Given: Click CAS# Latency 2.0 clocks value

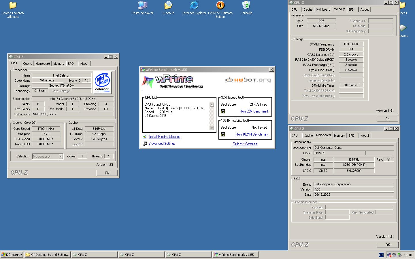Looking at the screenshot, I should [351, 55].
